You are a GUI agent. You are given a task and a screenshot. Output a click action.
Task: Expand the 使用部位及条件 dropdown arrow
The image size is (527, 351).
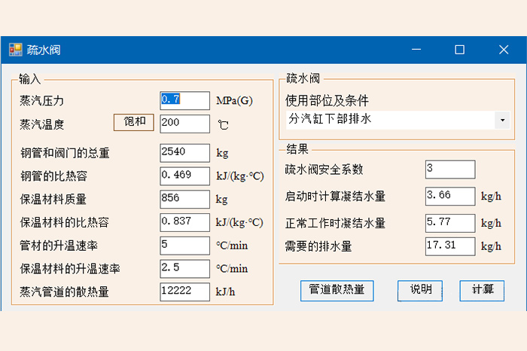[x=501, y=121]
